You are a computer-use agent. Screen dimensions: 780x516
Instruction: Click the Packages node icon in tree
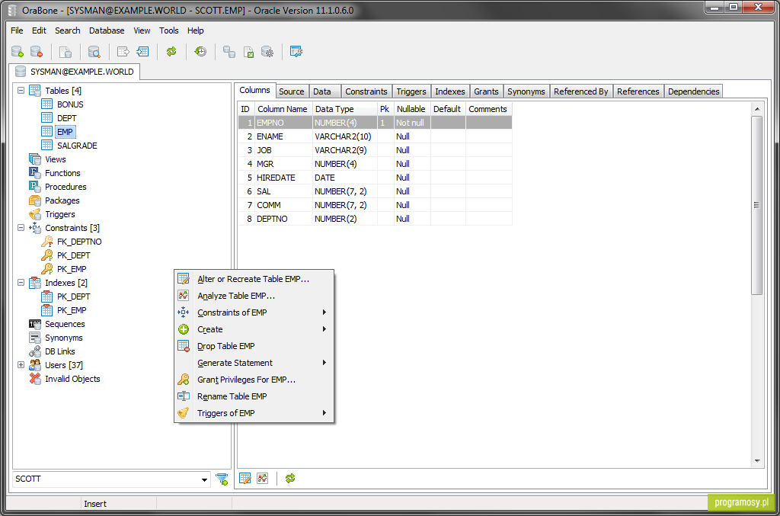[x=35, y=200]
